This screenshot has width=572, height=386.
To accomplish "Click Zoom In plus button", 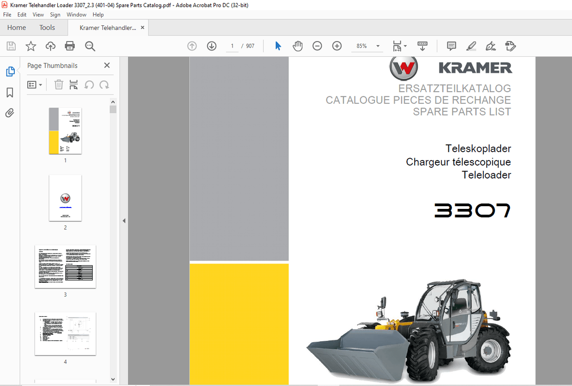I will [337, 46].
